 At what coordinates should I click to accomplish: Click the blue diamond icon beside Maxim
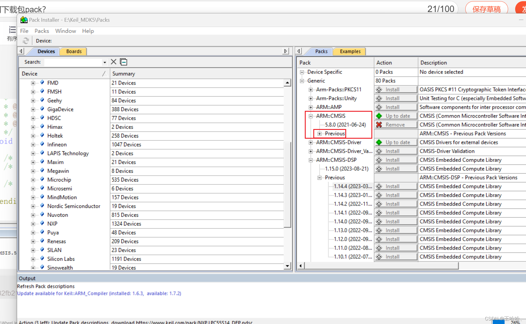[42, 162]
